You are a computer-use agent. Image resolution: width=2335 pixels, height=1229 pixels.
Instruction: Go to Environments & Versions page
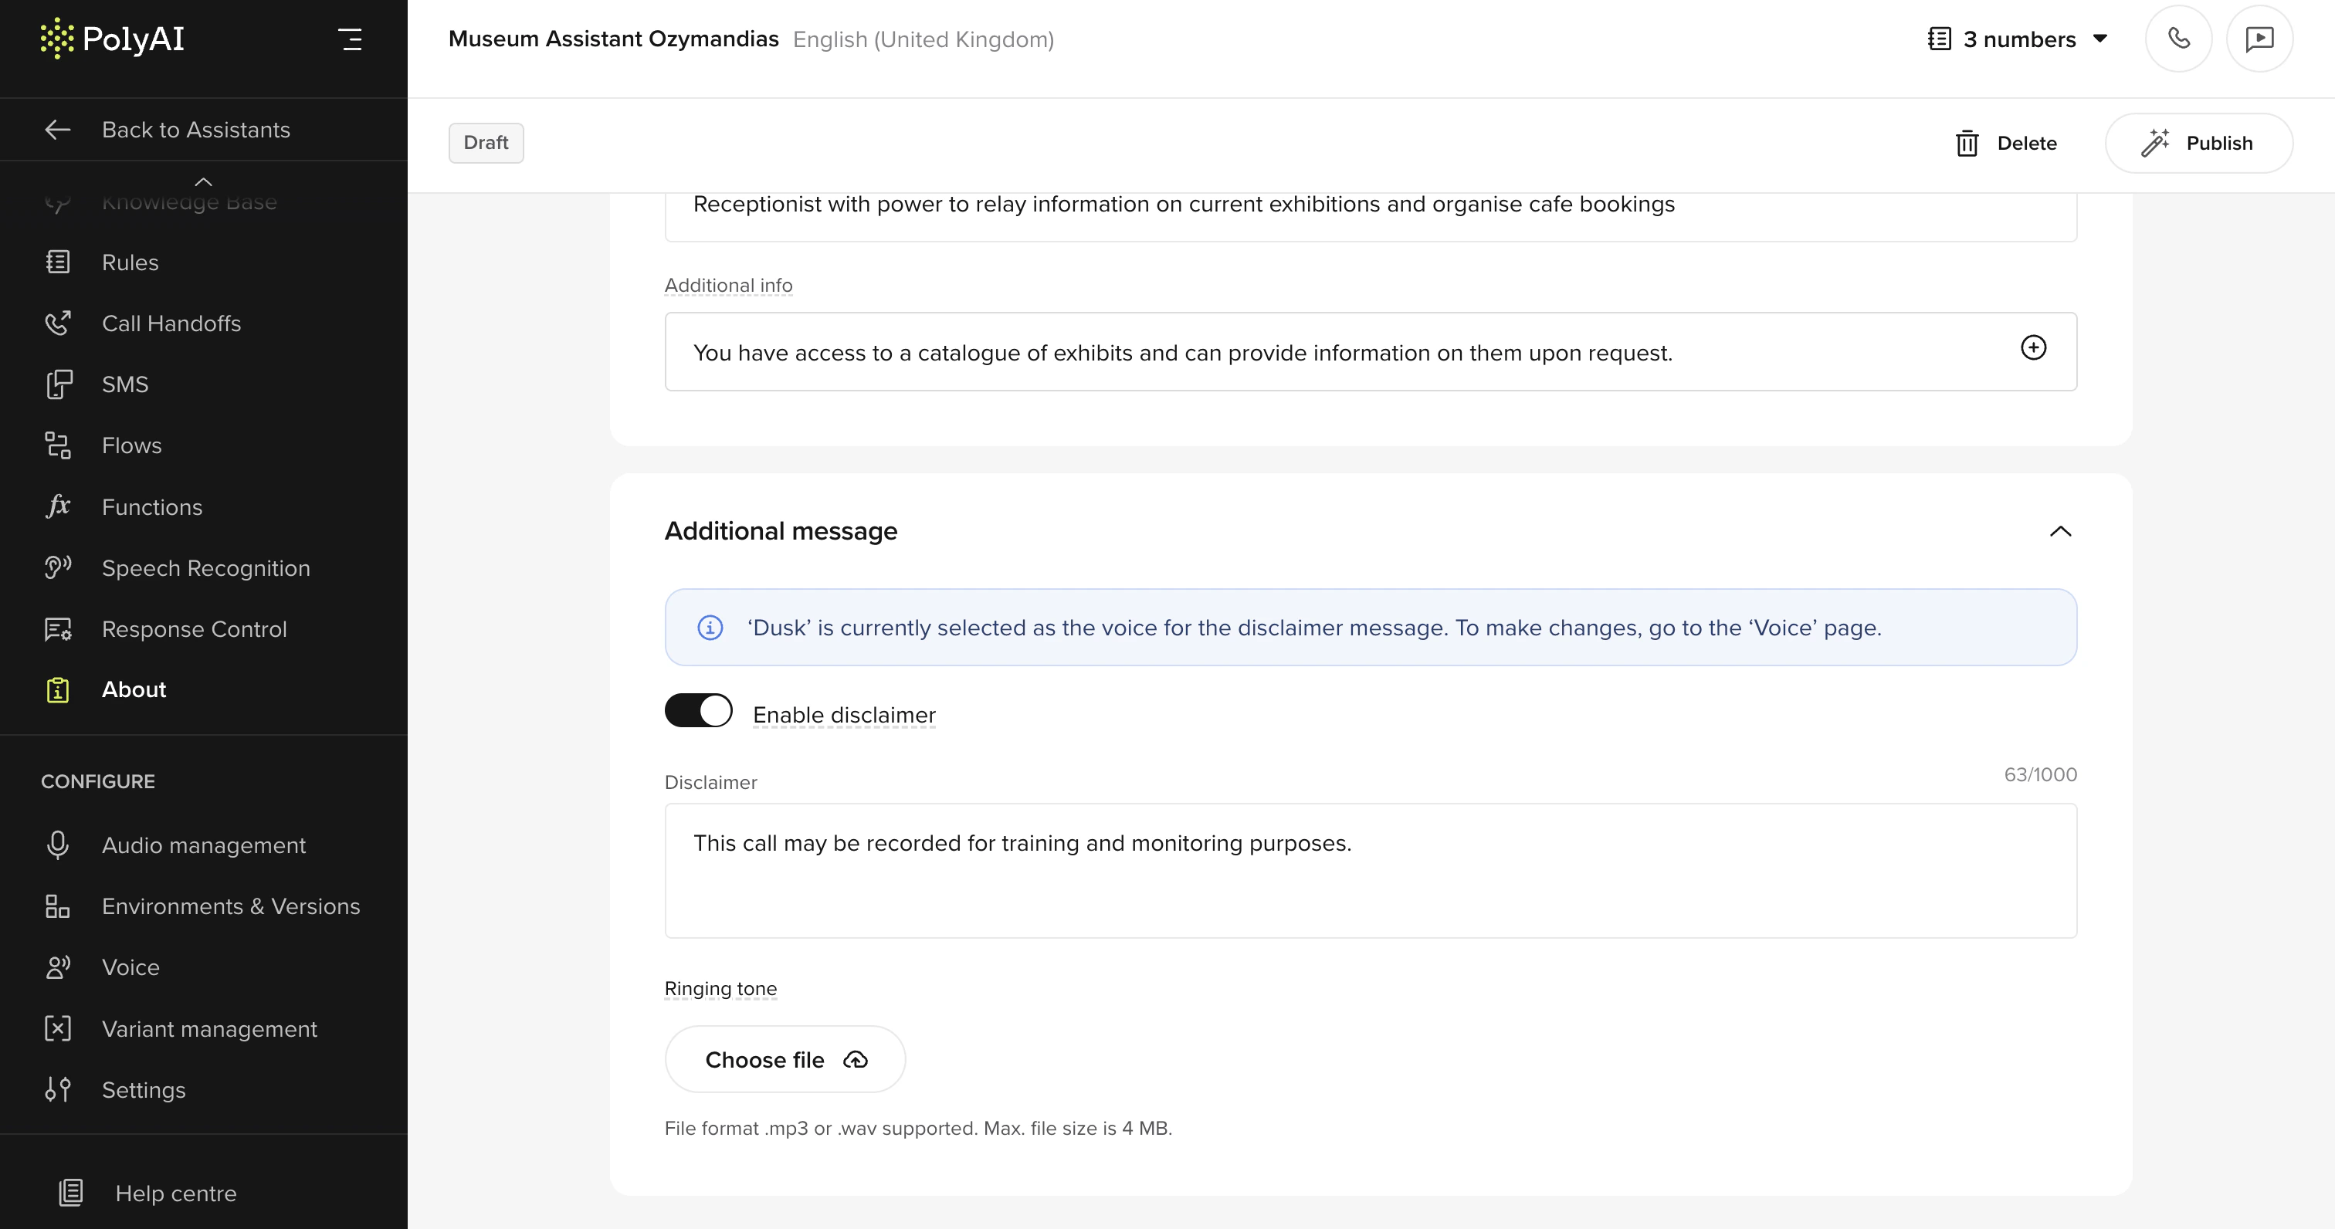tap(230, 906)
